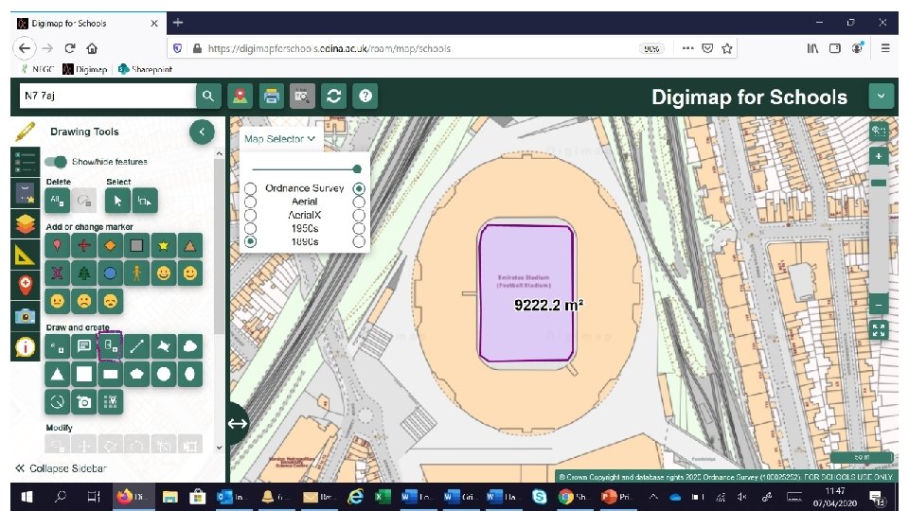Pick the draw triangle tool
Screen dimensions: 909x511
[57, 375]
